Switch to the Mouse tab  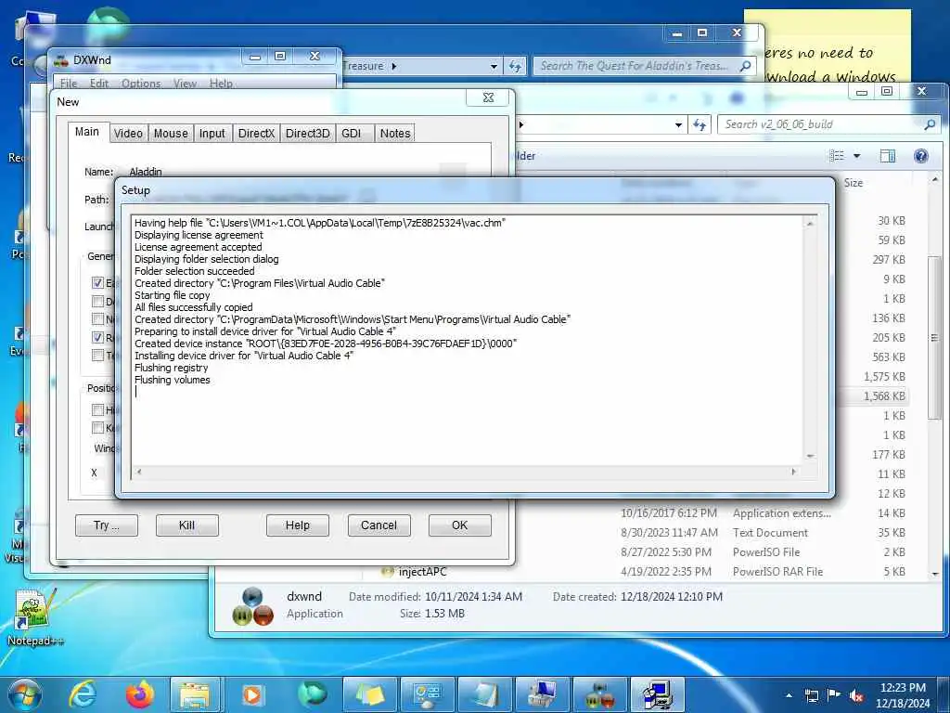click(x=171, y=134)
